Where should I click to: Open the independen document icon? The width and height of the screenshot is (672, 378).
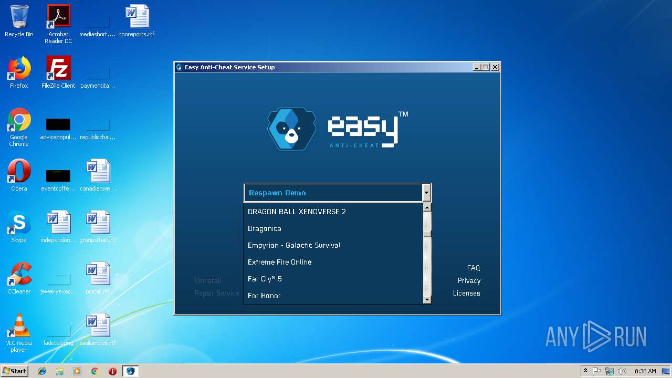click(58, 227)
